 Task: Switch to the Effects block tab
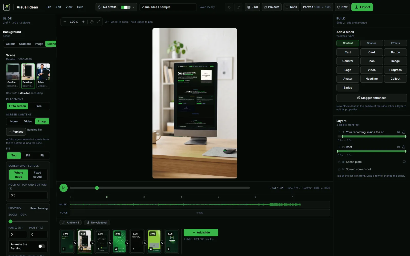click(395, 43)
